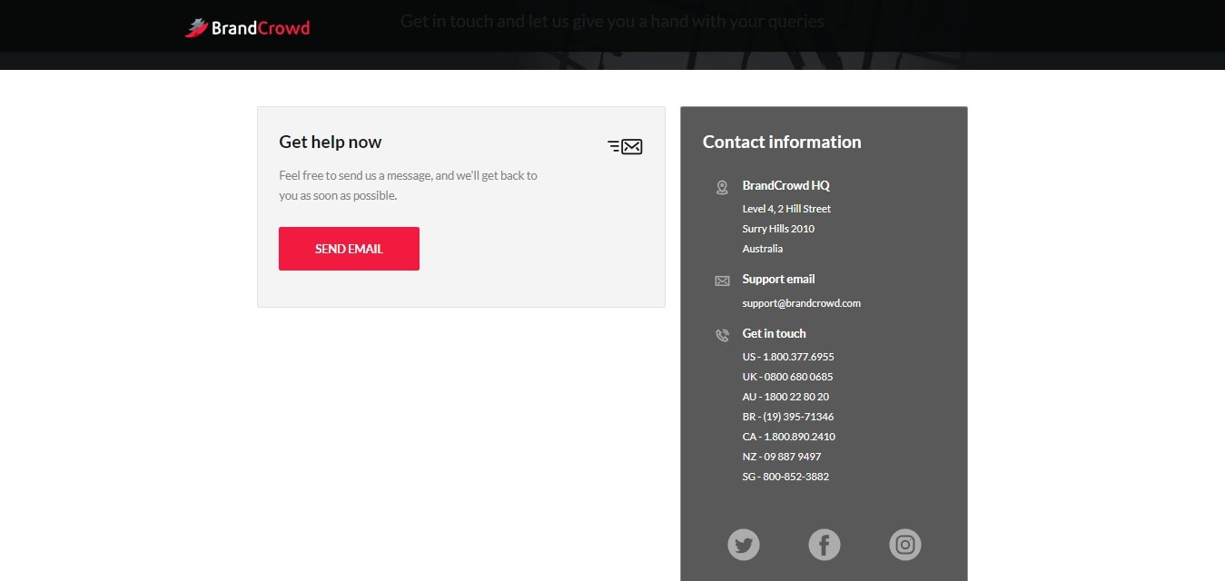Image resolution: width=1225 pixels, height=581 pixels.
Task: Click the 'Feel free to send us a message' text
Action: [x=408, y=185]
